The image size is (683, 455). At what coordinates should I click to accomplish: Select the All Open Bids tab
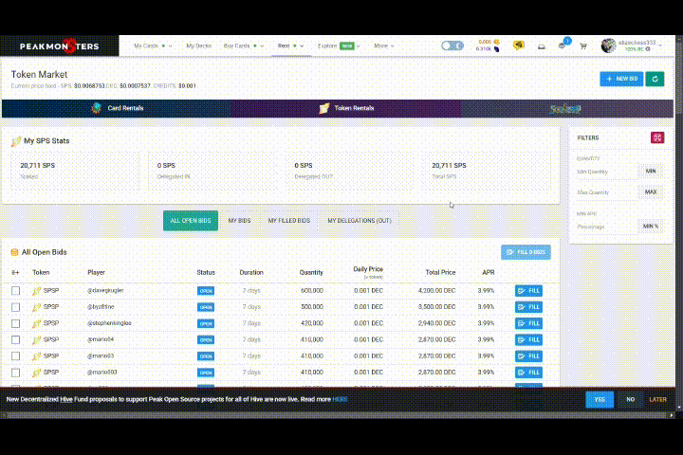coord(191,221)
